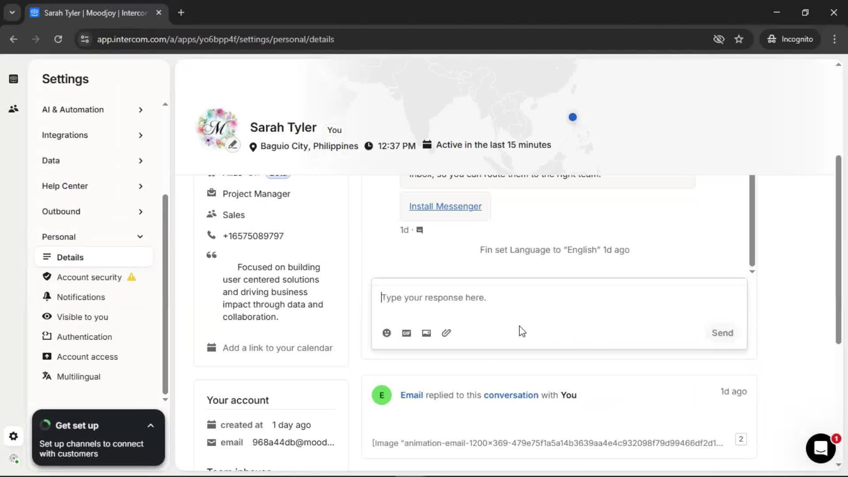Open the Contacts icon in left rail
This screenshot has width=848, height=477.
13,109
